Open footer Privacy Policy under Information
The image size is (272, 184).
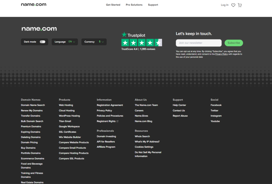point(104,110)
